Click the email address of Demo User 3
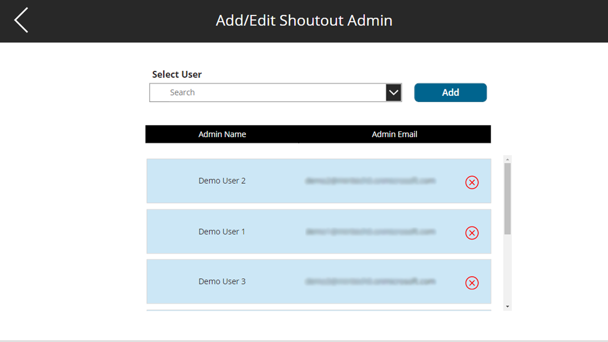Image resolution: width=608 pixels, height=342 pixels. 370,282
